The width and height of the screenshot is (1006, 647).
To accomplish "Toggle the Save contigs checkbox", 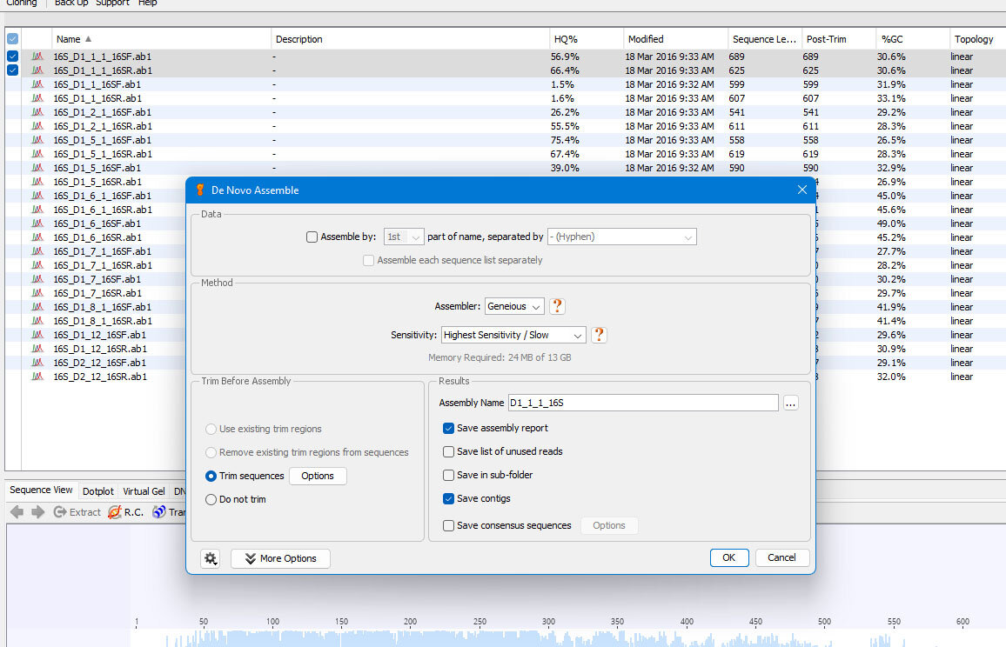I will click(x=448, y=499).
